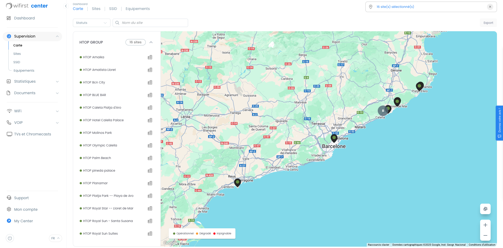Click the Nom du site search field

click(x=150, y=23)
